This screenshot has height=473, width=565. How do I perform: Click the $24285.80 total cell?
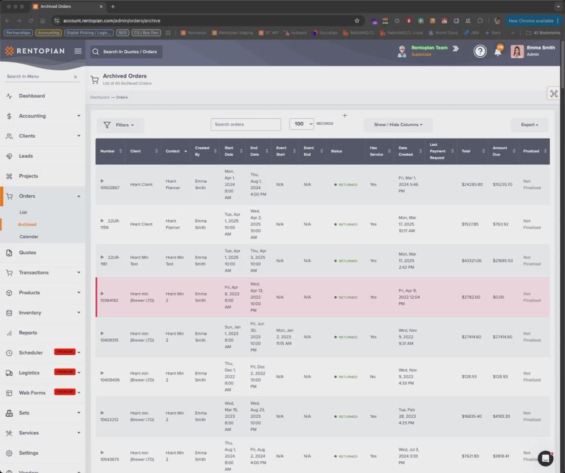point(472,185)
